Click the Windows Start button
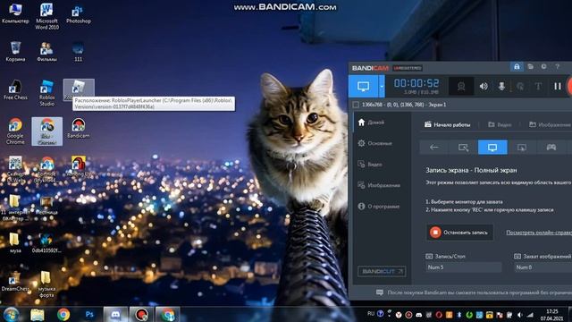Image resolution: width=572 pixels, height=322 pixels. click(x=12, y=315)
